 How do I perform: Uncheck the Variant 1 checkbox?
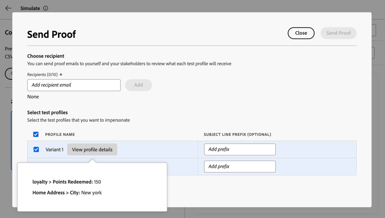pos(36,149)
